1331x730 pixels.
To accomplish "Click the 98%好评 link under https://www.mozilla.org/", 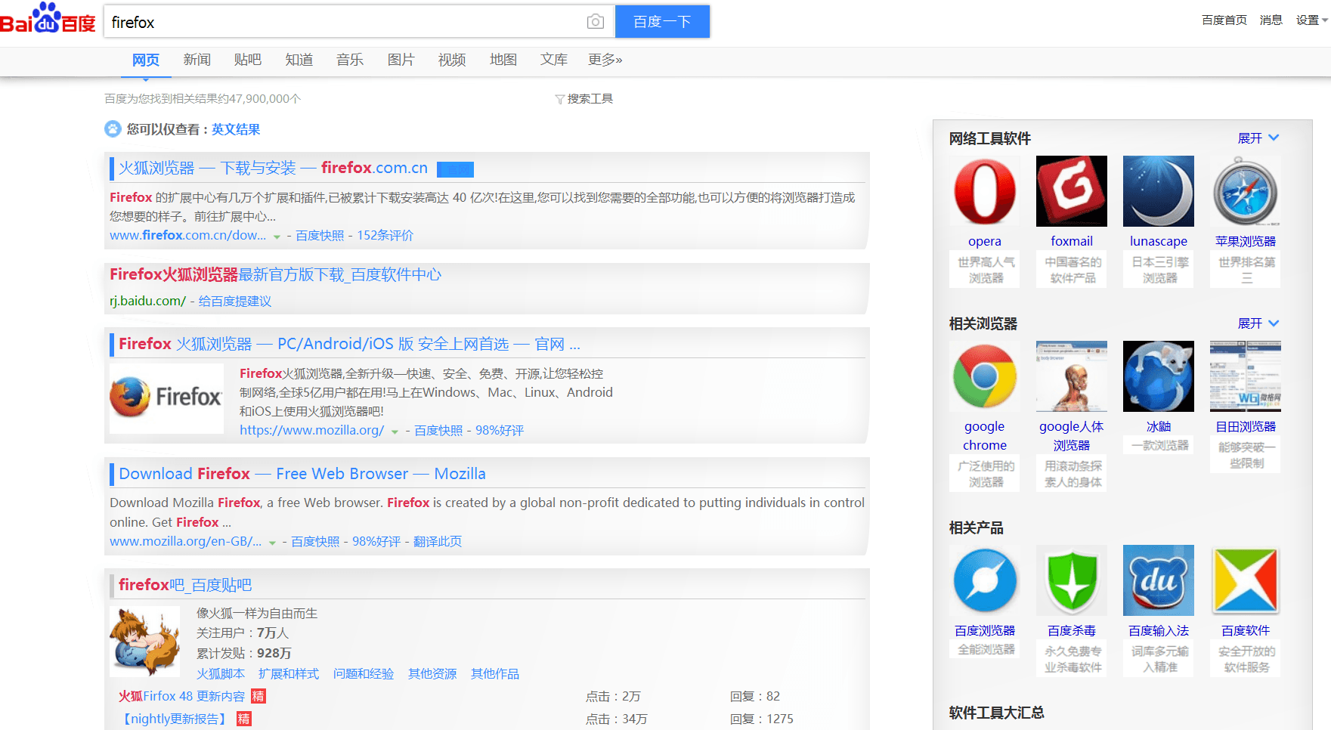I will click(500, 431).
